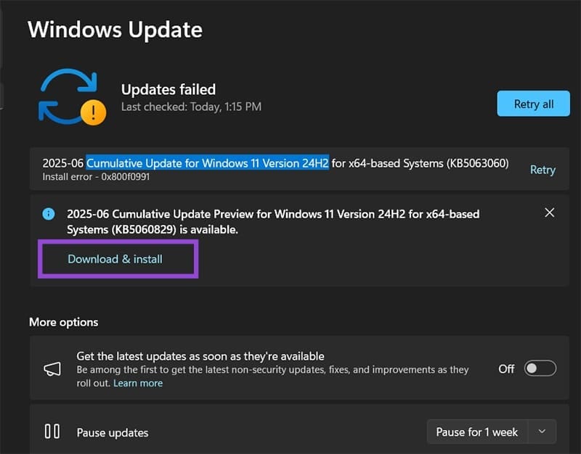Click the 'More options' section heading
The width and height of the screenshot is (581, 454).
coord(63,322)
